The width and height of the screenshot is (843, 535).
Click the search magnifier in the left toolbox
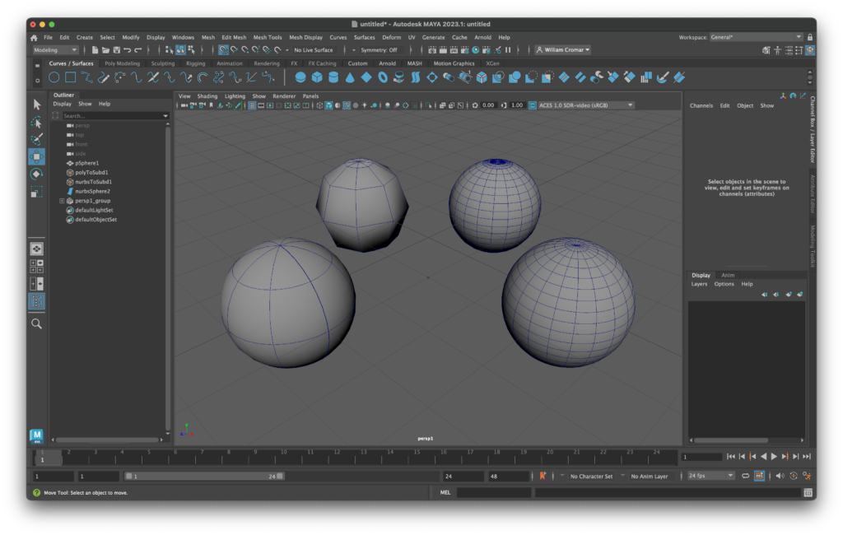coord(36,324)
